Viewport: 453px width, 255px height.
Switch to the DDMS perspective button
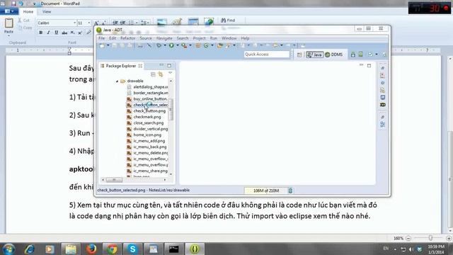333,55
